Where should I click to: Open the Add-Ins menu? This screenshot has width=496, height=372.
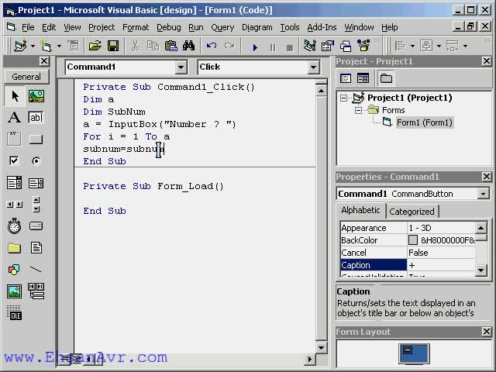(322, 28)
